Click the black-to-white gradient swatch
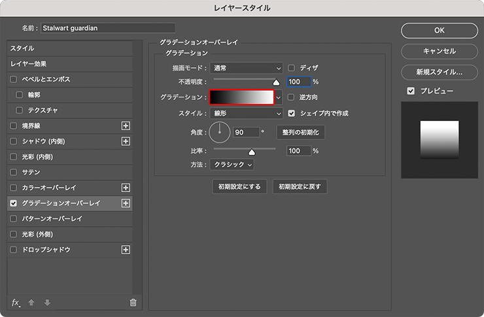The height and width of the screenshot is (317, 484). coord(241,97)
